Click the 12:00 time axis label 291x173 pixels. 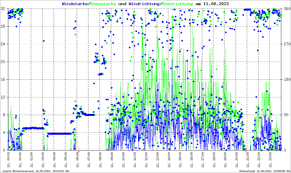(146, 158)
